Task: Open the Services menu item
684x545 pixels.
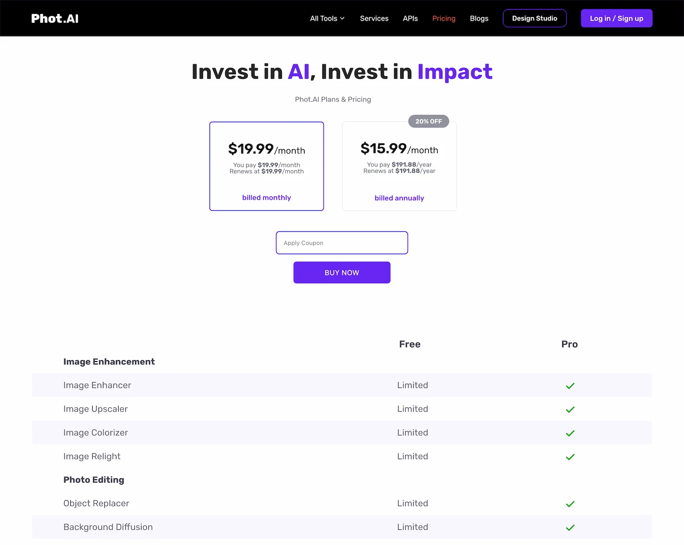Action: (x=374, y=18)
